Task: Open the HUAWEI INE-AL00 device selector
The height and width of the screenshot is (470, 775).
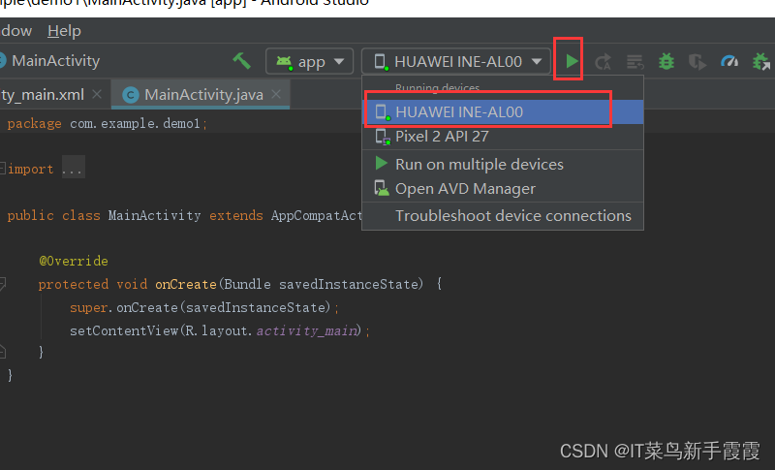Action: click(x=455, y=61)
